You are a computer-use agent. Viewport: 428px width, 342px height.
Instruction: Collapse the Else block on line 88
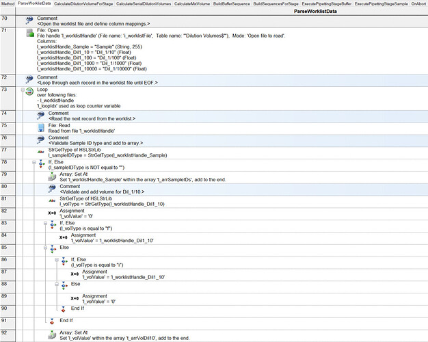tap(57, 285)
